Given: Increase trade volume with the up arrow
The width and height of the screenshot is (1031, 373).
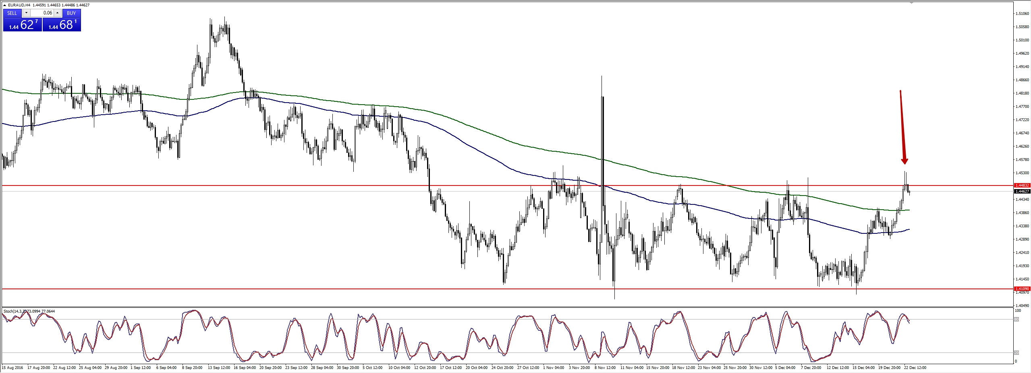Looking at the screenshot, I should click(58, 13).
